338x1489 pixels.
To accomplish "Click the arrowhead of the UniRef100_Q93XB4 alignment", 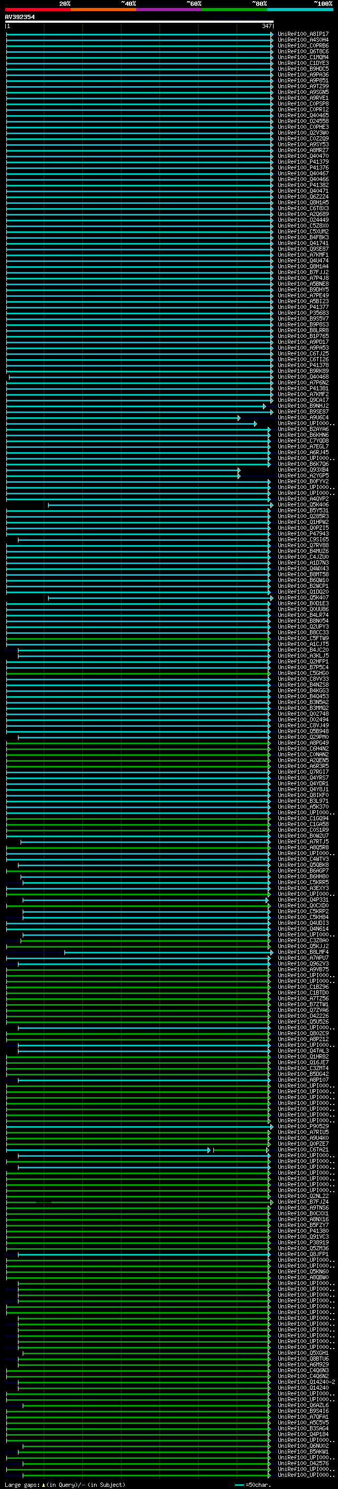I will [x=239, y=470].
